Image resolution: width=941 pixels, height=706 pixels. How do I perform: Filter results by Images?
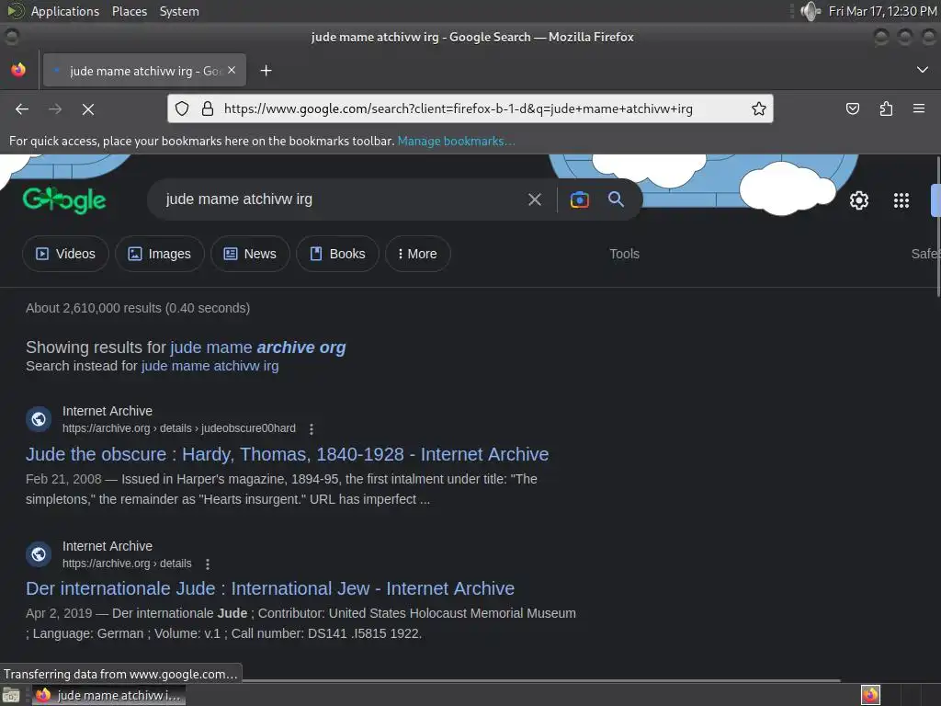pos(160,254)
